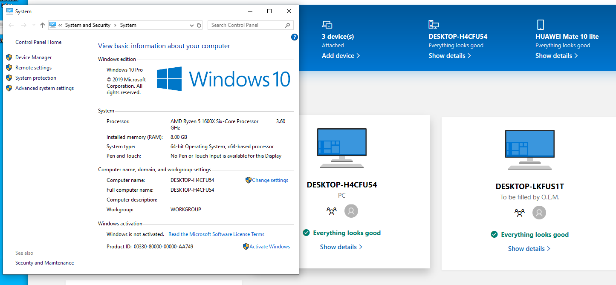Click the System window title icon
Image resolution: width=616 pixels, height=285 pixels.
click(x=9, y=12)
